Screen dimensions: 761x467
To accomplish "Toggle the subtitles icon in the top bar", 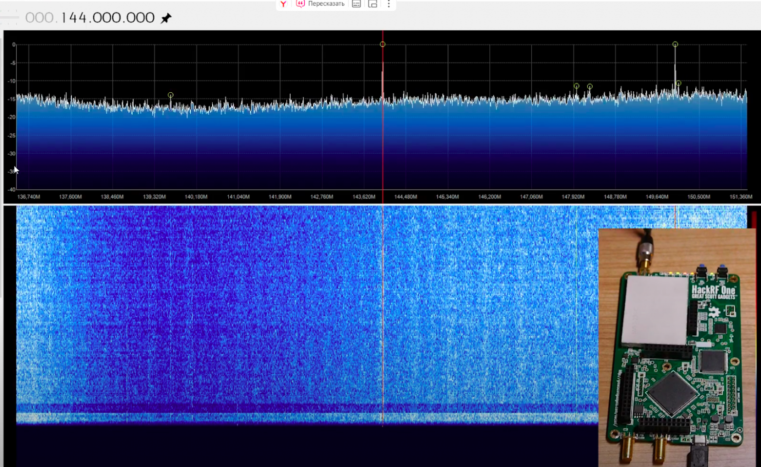I will tap(357, 4).
